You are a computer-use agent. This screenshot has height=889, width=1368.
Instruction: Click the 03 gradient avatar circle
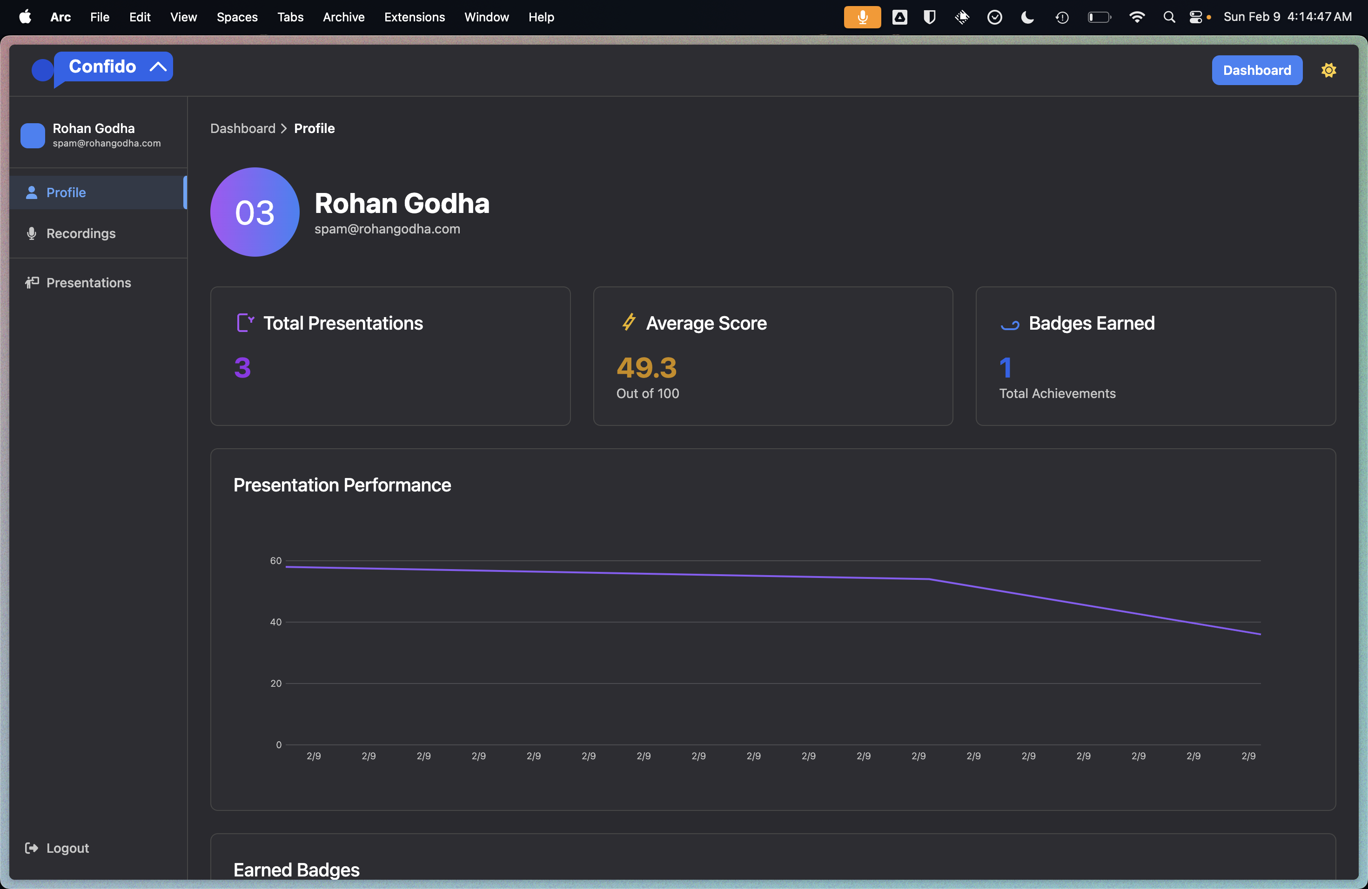click(x=255, y=212)
